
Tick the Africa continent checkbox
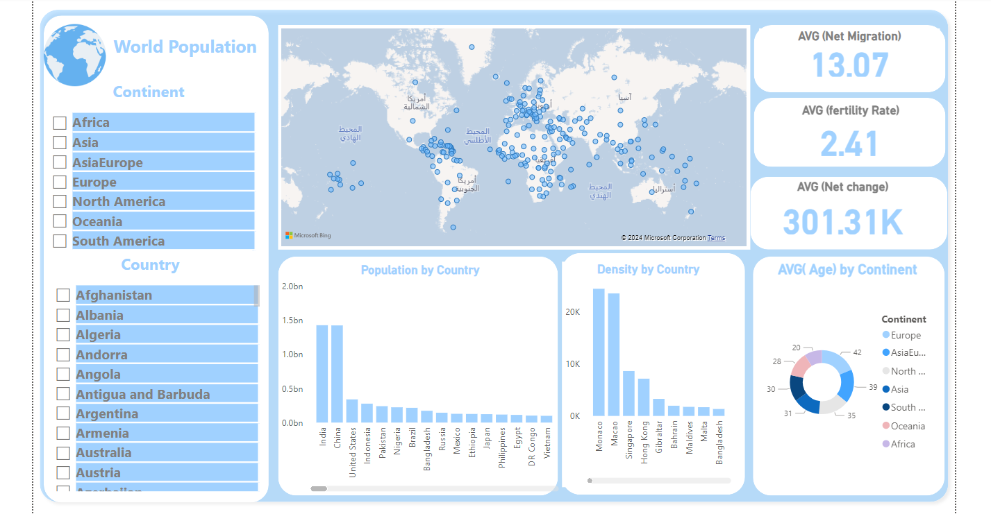[60, 123]
